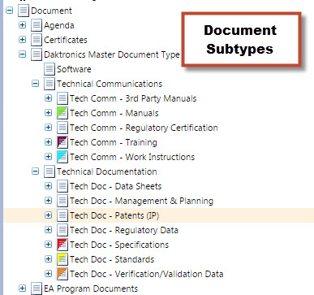
Task: Select the Certificates label
Action: [x=66, y=40]
